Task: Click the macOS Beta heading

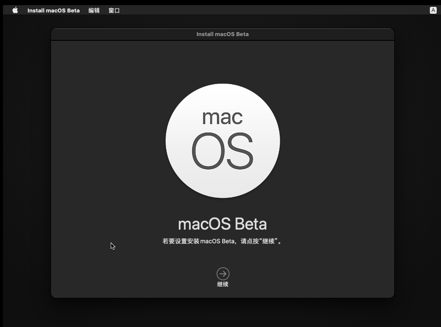Action: point(223,224)
